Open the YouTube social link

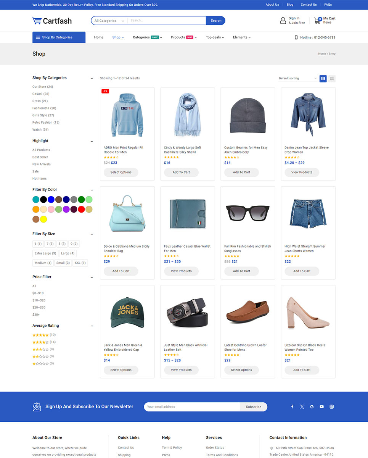pos(321,407)
